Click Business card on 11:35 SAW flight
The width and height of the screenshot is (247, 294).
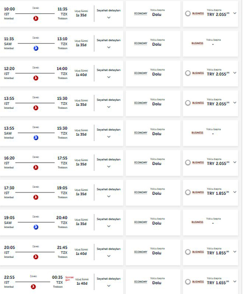click(x=209, y=43)
